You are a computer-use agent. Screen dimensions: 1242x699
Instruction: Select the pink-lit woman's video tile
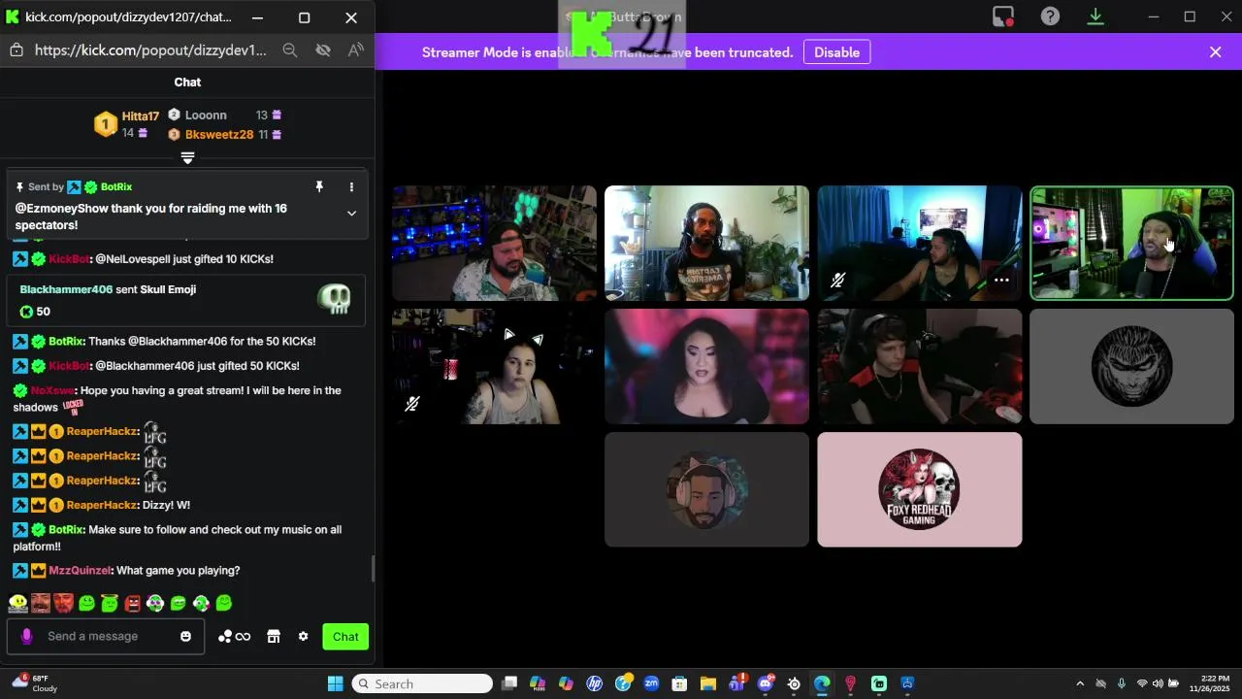tap(706, 366)
